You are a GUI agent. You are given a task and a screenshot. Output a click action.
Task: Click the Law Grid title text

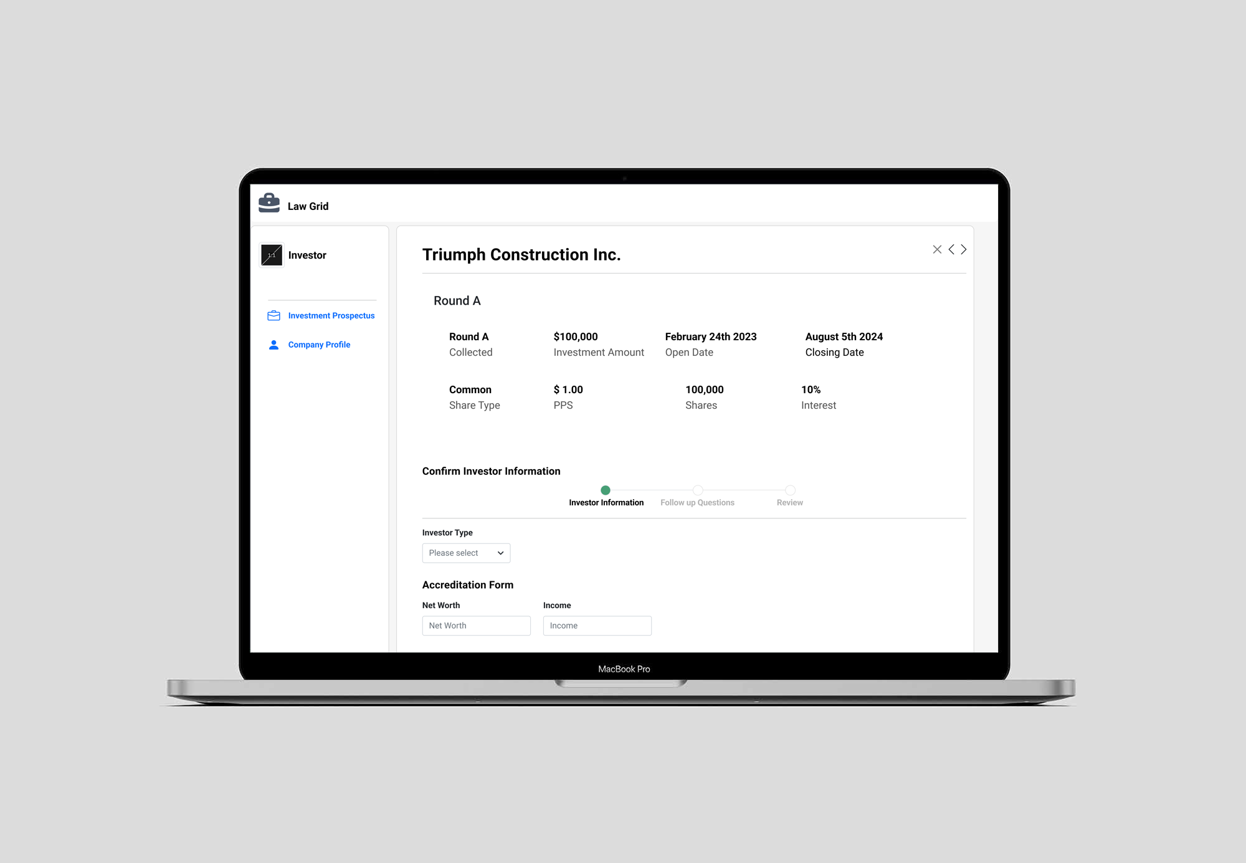point(308,206)
